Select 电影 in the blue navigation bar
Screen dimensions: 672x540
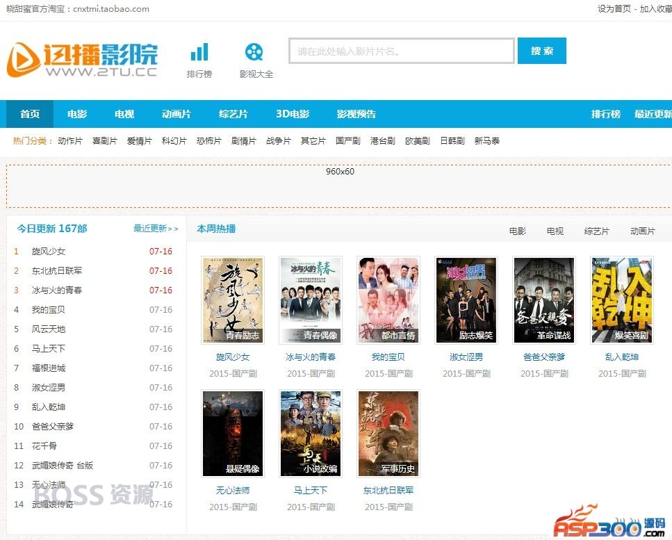click(77, 114)
